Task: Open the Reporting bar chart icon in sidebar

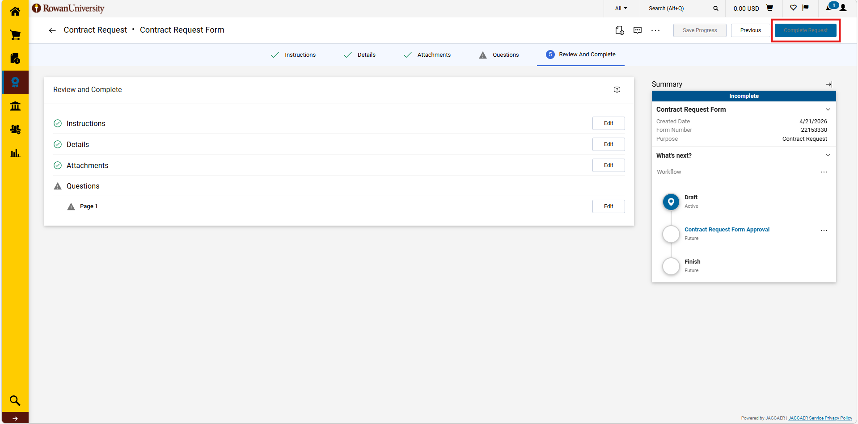Action: point(15,153)
